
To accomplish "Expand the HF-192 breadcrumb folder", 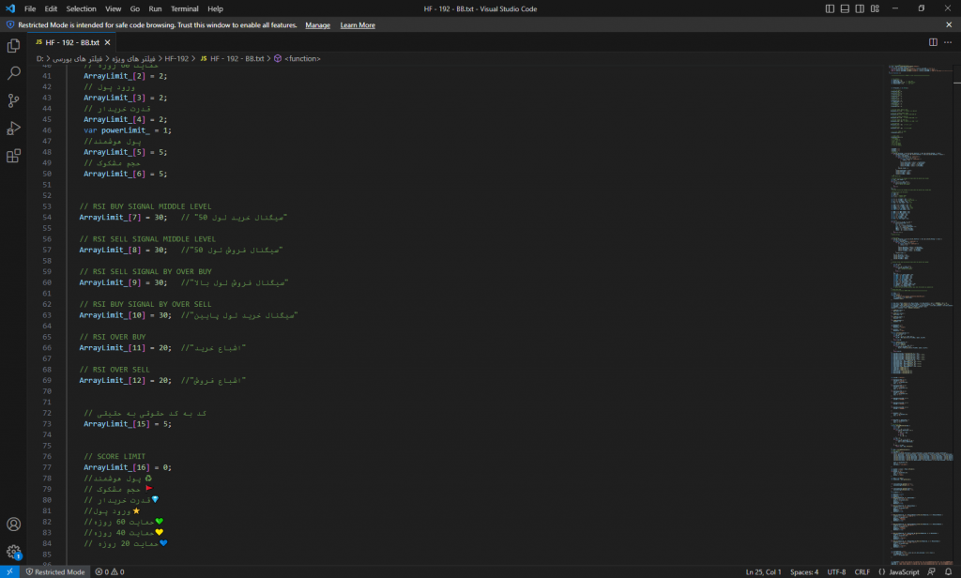I will (x=177, y=58).
